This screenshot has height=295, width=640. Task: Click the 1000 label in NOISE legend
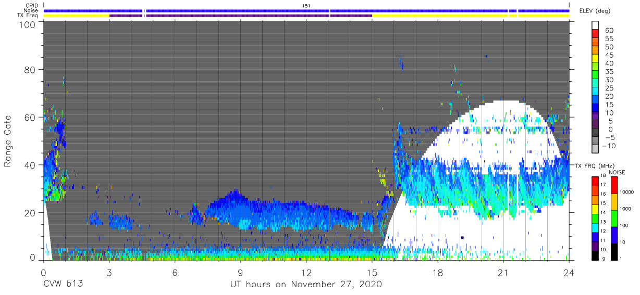pyautogui.click(x=626, y=209)
